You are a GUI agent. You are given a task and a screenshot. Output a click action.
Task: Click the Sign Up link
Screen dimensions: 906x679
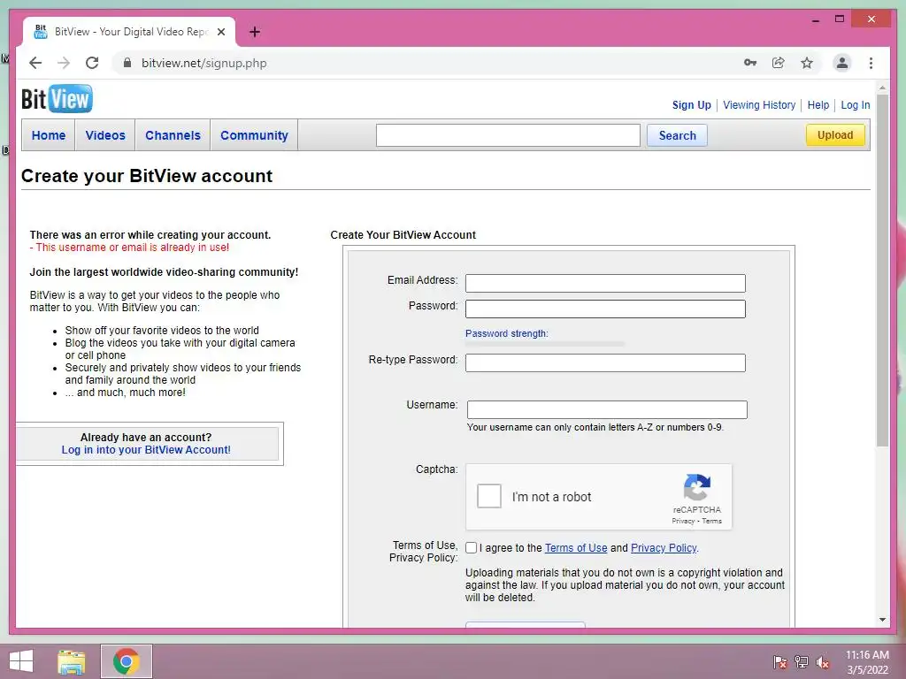coord(692,105)
